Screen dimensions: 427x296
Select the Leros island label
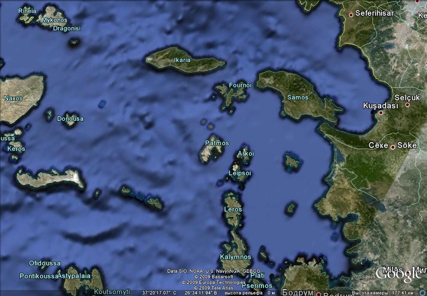(x=233, y=209)
